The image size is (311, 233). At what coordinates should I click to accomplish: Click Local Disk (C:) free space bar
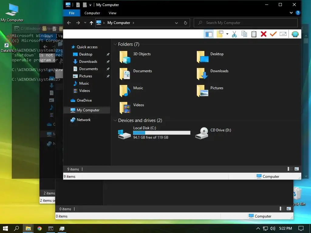[162, 133]
